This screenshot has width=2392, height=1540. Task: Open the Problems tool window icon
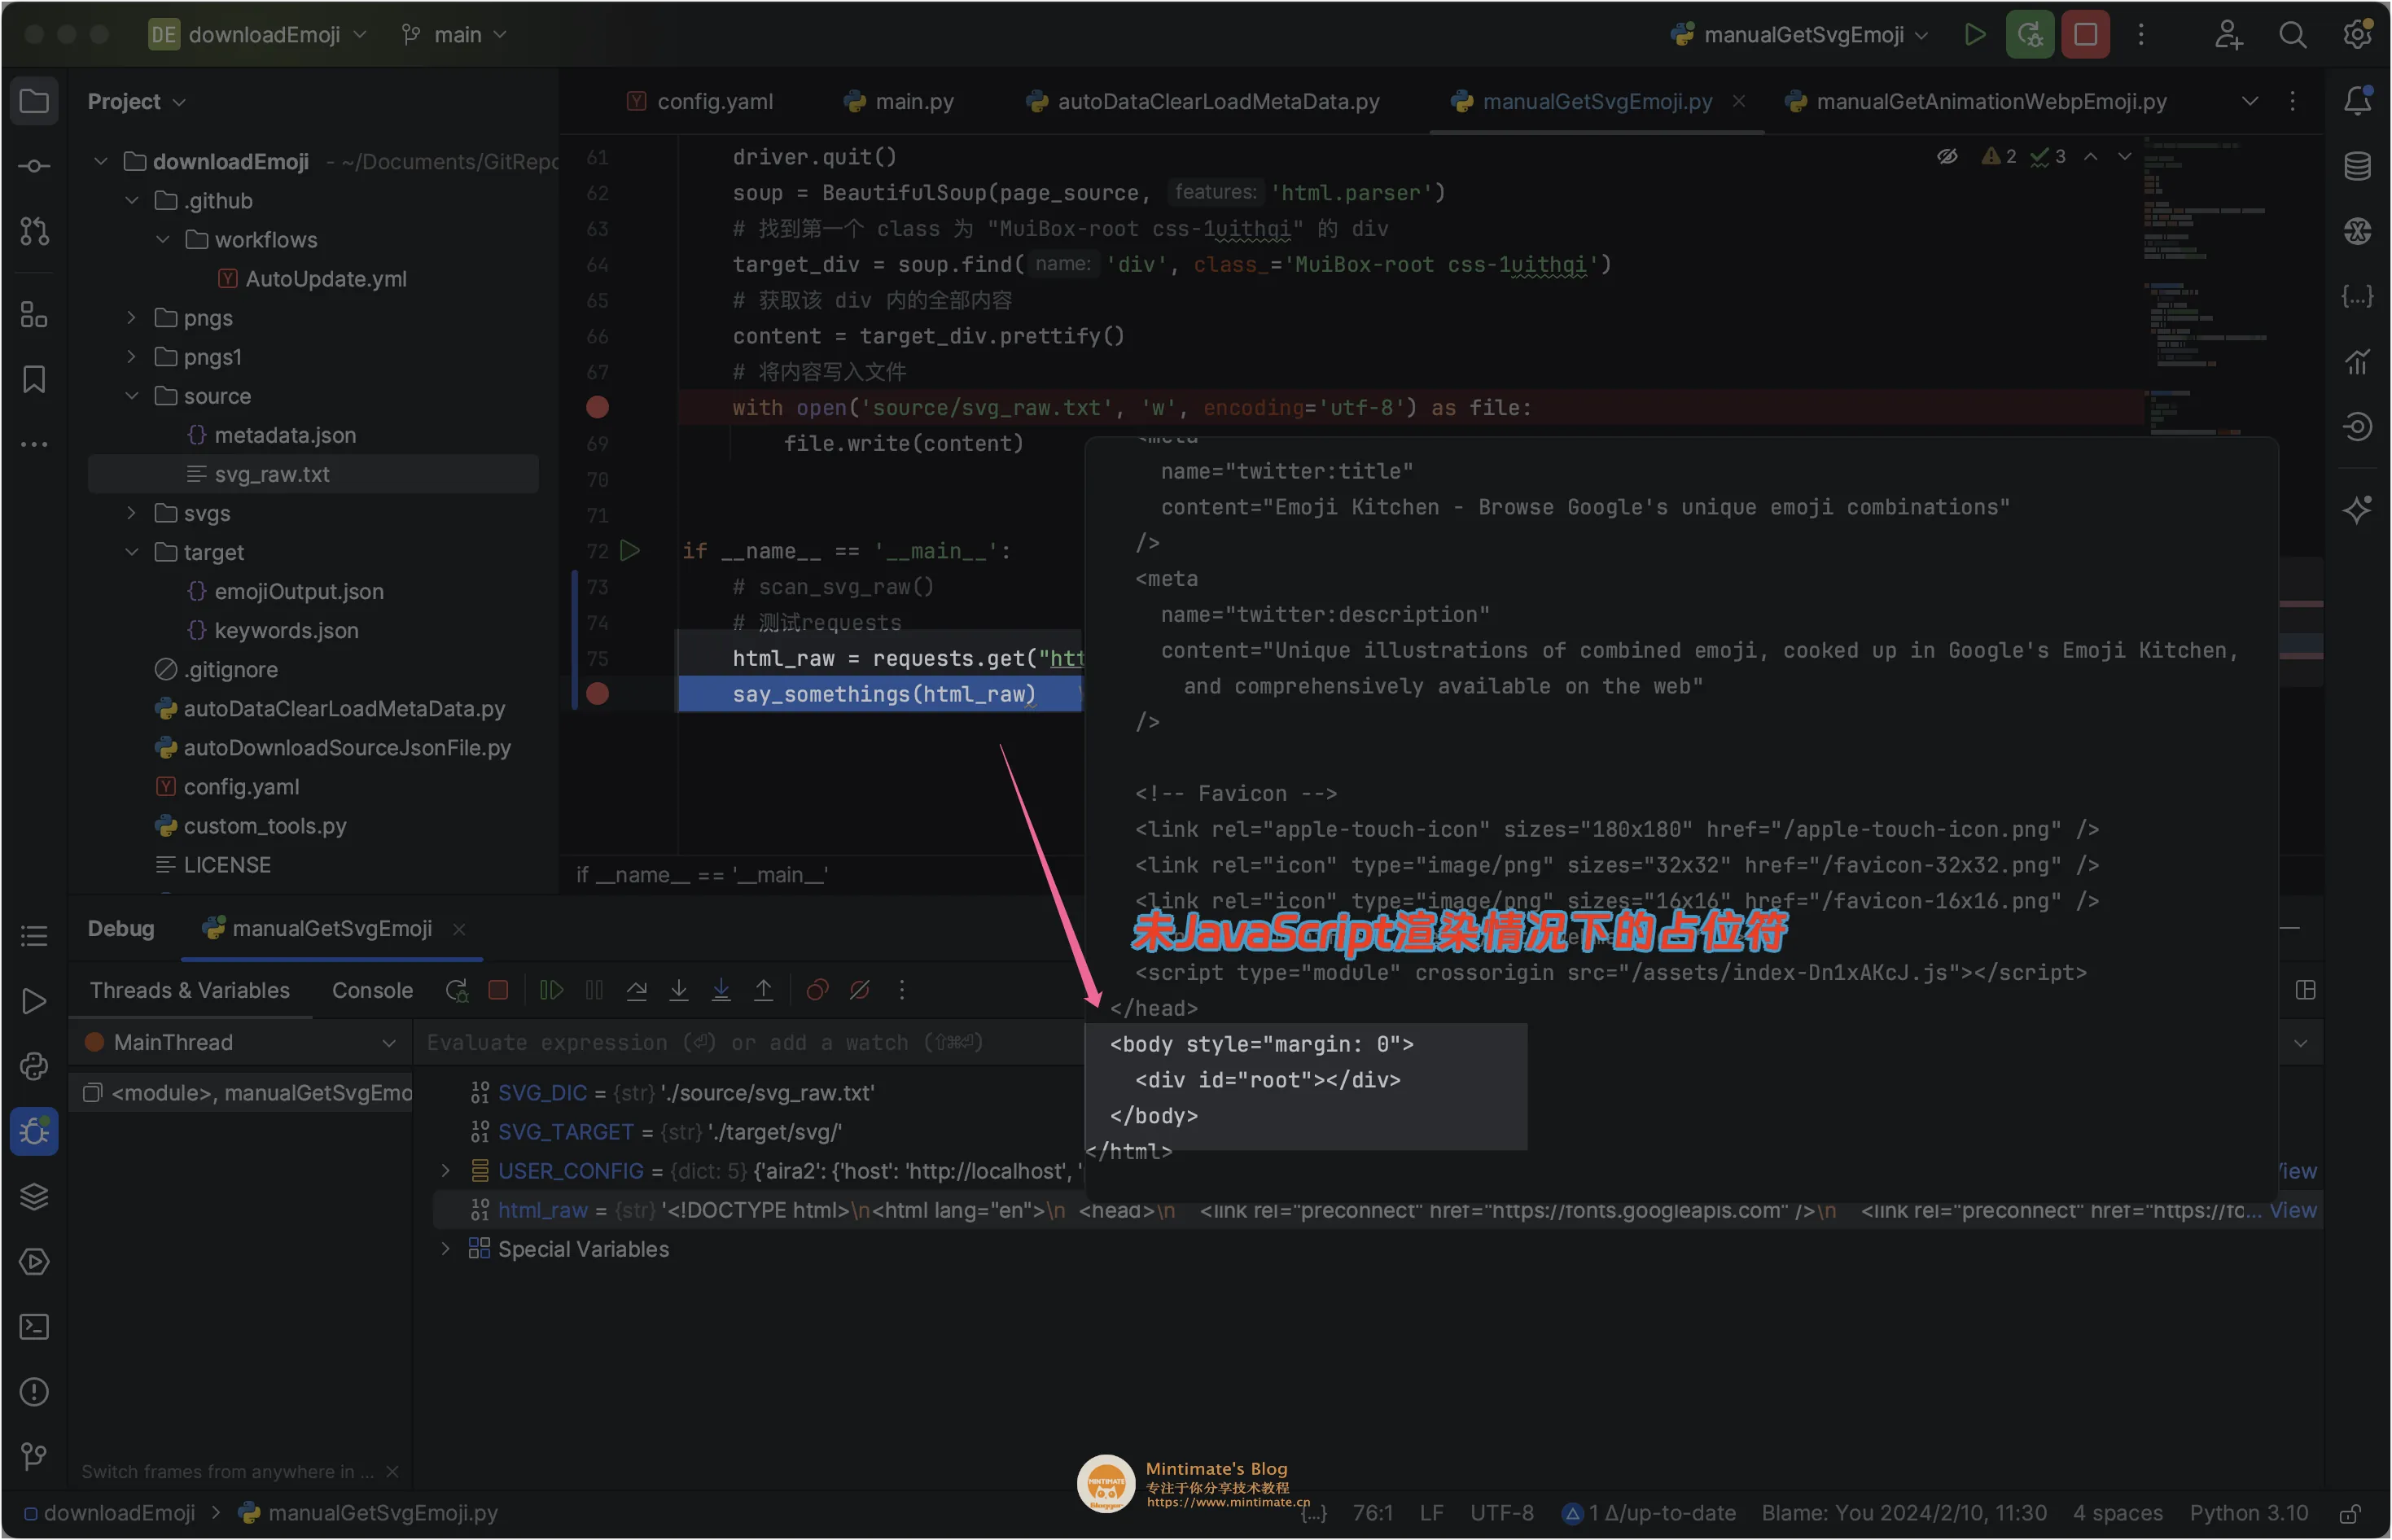click(34, 1391)
